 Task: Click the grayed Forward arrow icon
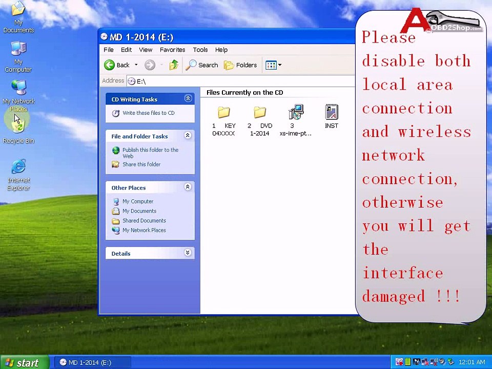click(150, 65)
